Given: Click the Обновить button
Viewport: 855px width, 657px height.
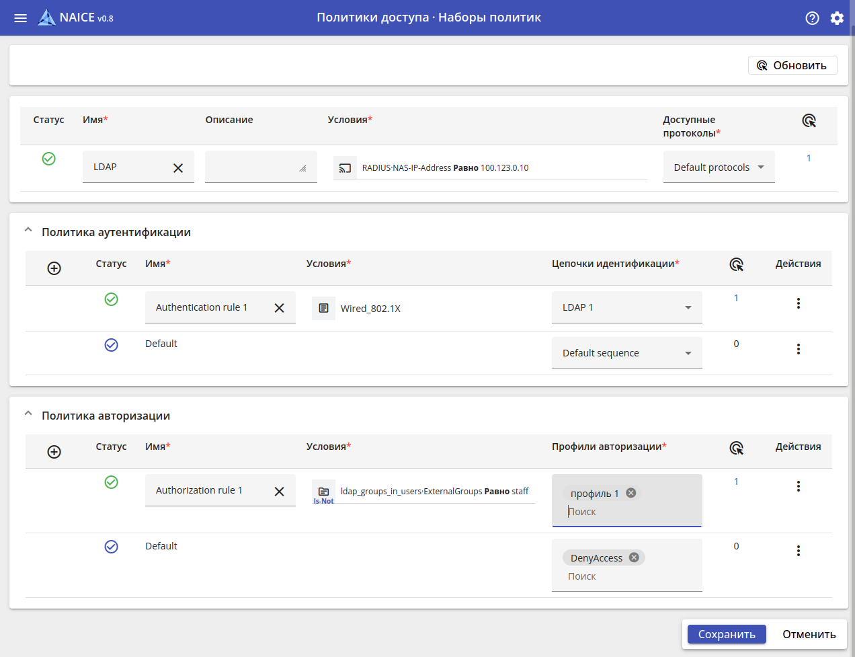Looking at the screenshot, I should 792,65.
